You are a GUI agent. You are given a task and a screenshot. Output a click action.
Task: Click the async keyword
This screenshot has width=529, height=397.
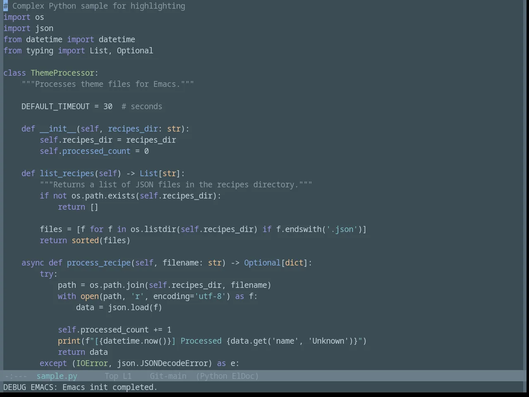click(x=33, y=263)
